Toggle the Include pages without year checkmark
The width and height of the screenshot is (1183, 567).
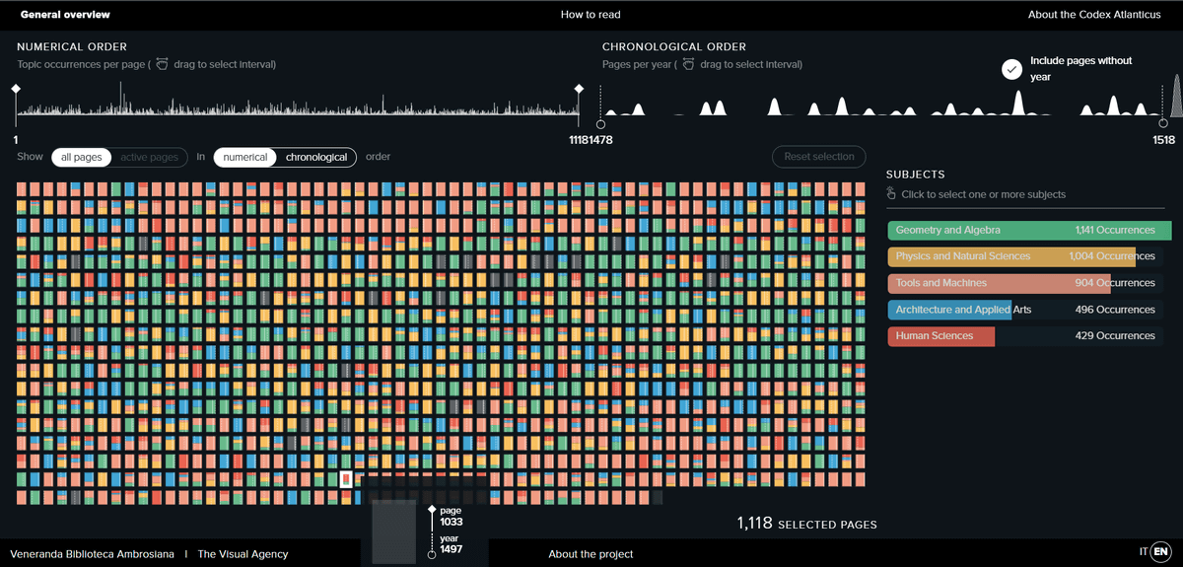click(x=1011, y=69)
